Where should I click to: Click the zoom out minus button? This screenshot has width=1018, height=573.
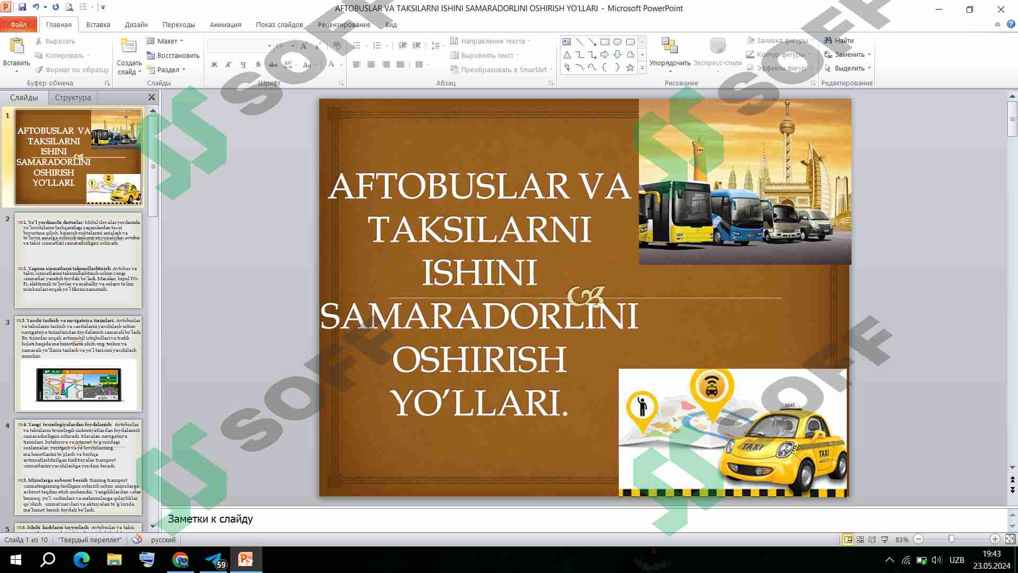click(x=918, y=540)
